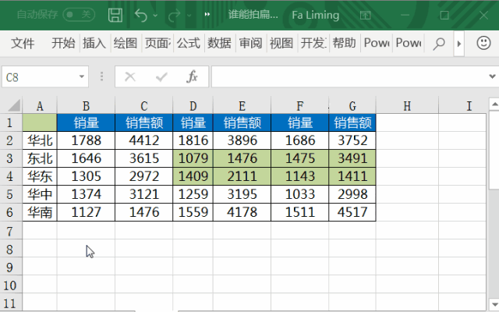499x312 pixels.
Task: Open the Redo history dropdown arrow
Action: coord(189,15)
